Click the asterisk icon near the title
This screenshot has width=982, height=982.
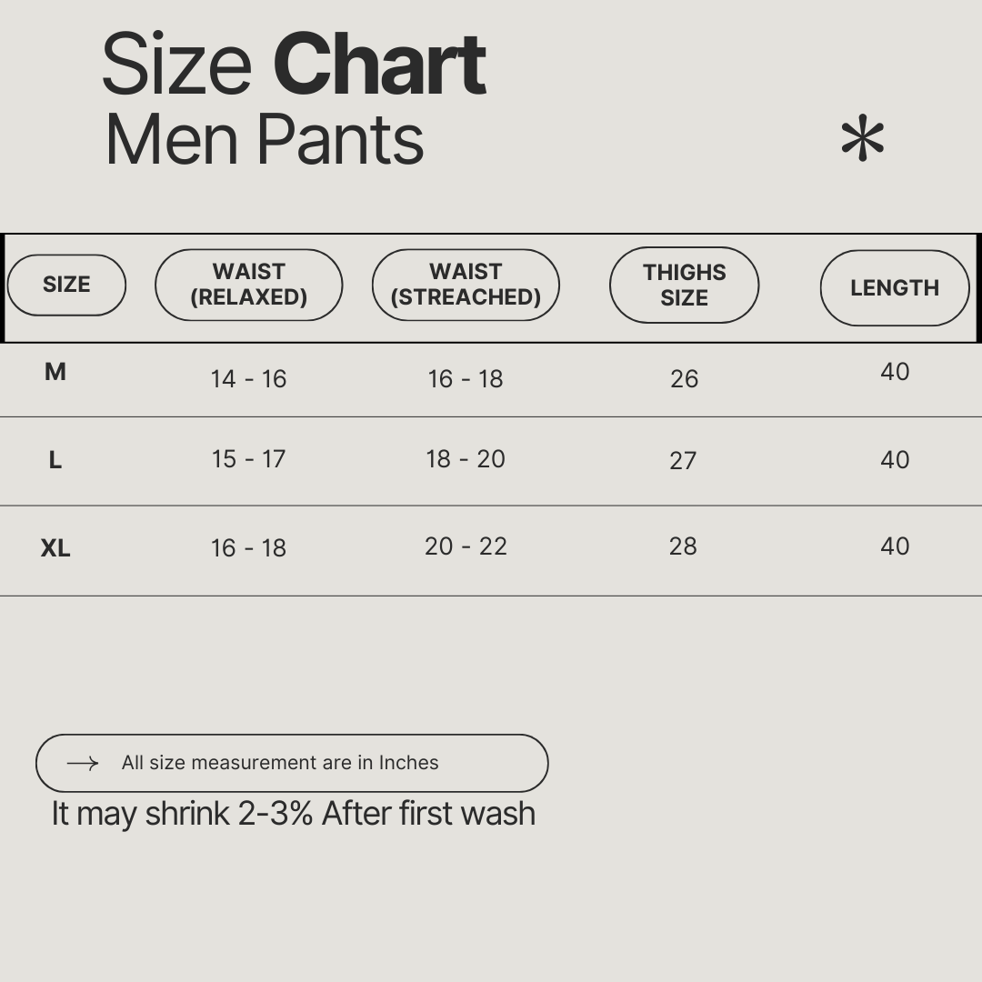(862, 140)
